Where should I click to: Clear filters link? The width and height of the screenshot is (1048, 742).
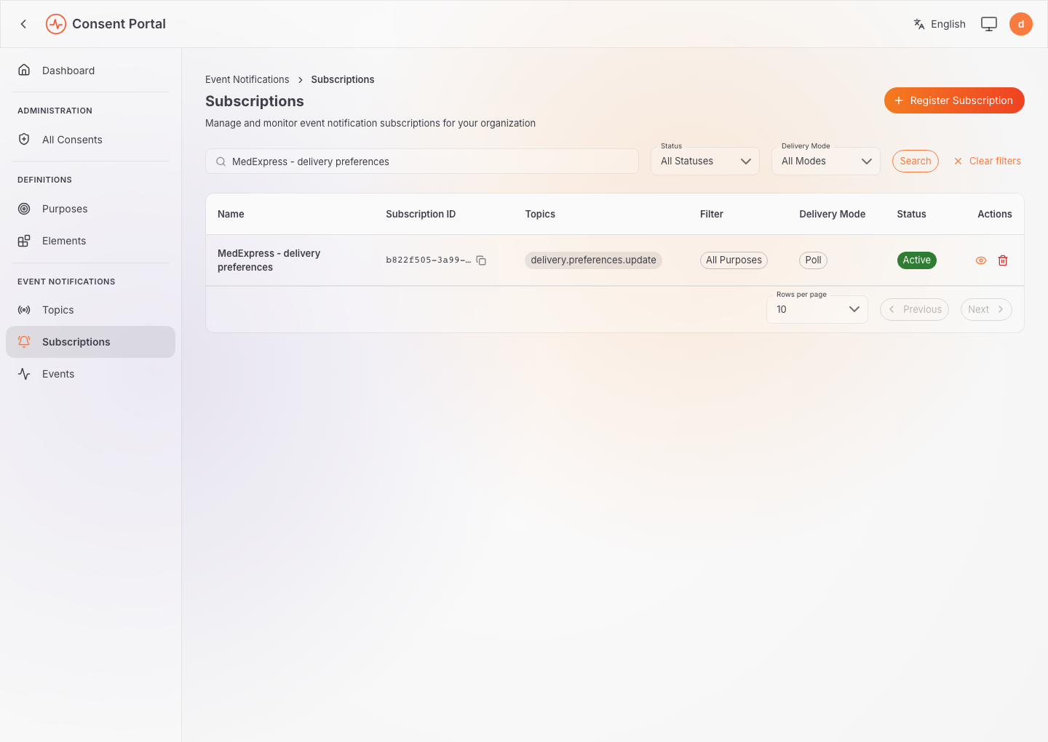point(987,161)
